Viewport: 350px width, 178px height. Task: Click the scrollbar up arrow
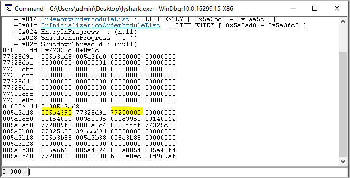pyautogui.click(x=343, y=22)
